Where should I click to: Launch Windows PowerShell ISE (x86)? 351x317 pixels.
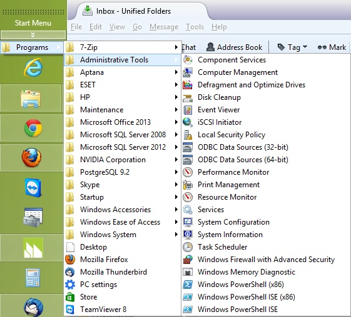[266, 297]
